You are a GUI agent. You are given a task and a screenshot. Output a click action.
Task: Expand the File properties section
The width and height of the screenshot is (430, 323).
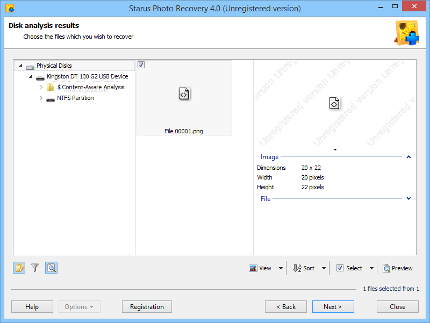pyautogui.click(x=408, y=198)
